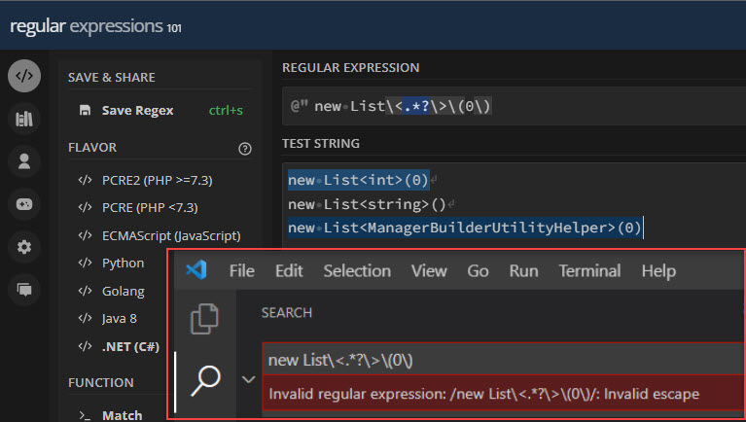Image resolution: width=746 pixels, height=422 pixels.
Task: Select the VS Code Search magnifier icon
Action: pyautogui.click(x=205, y=380)
